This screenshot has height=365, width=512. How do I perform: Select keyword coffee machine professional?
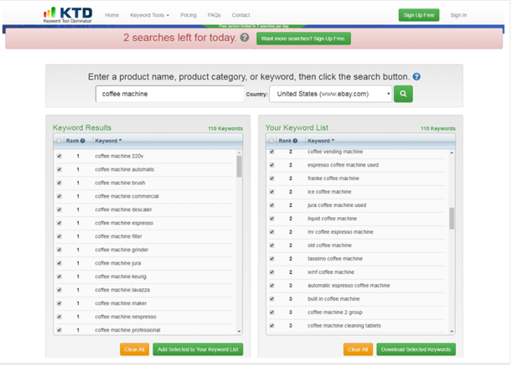[128, 330]
